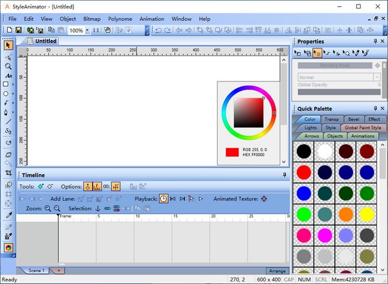Toggle the second orange timeline option
This screenshot has width=388, height=284.
(x=97, y=186)
